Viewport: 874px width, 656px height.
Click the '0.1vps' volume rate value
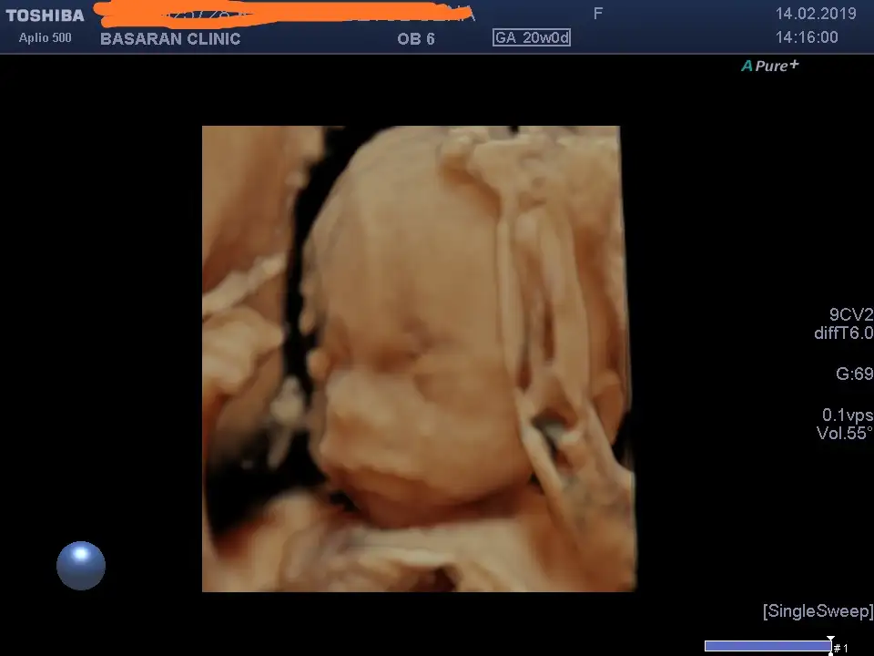[848, 415]
